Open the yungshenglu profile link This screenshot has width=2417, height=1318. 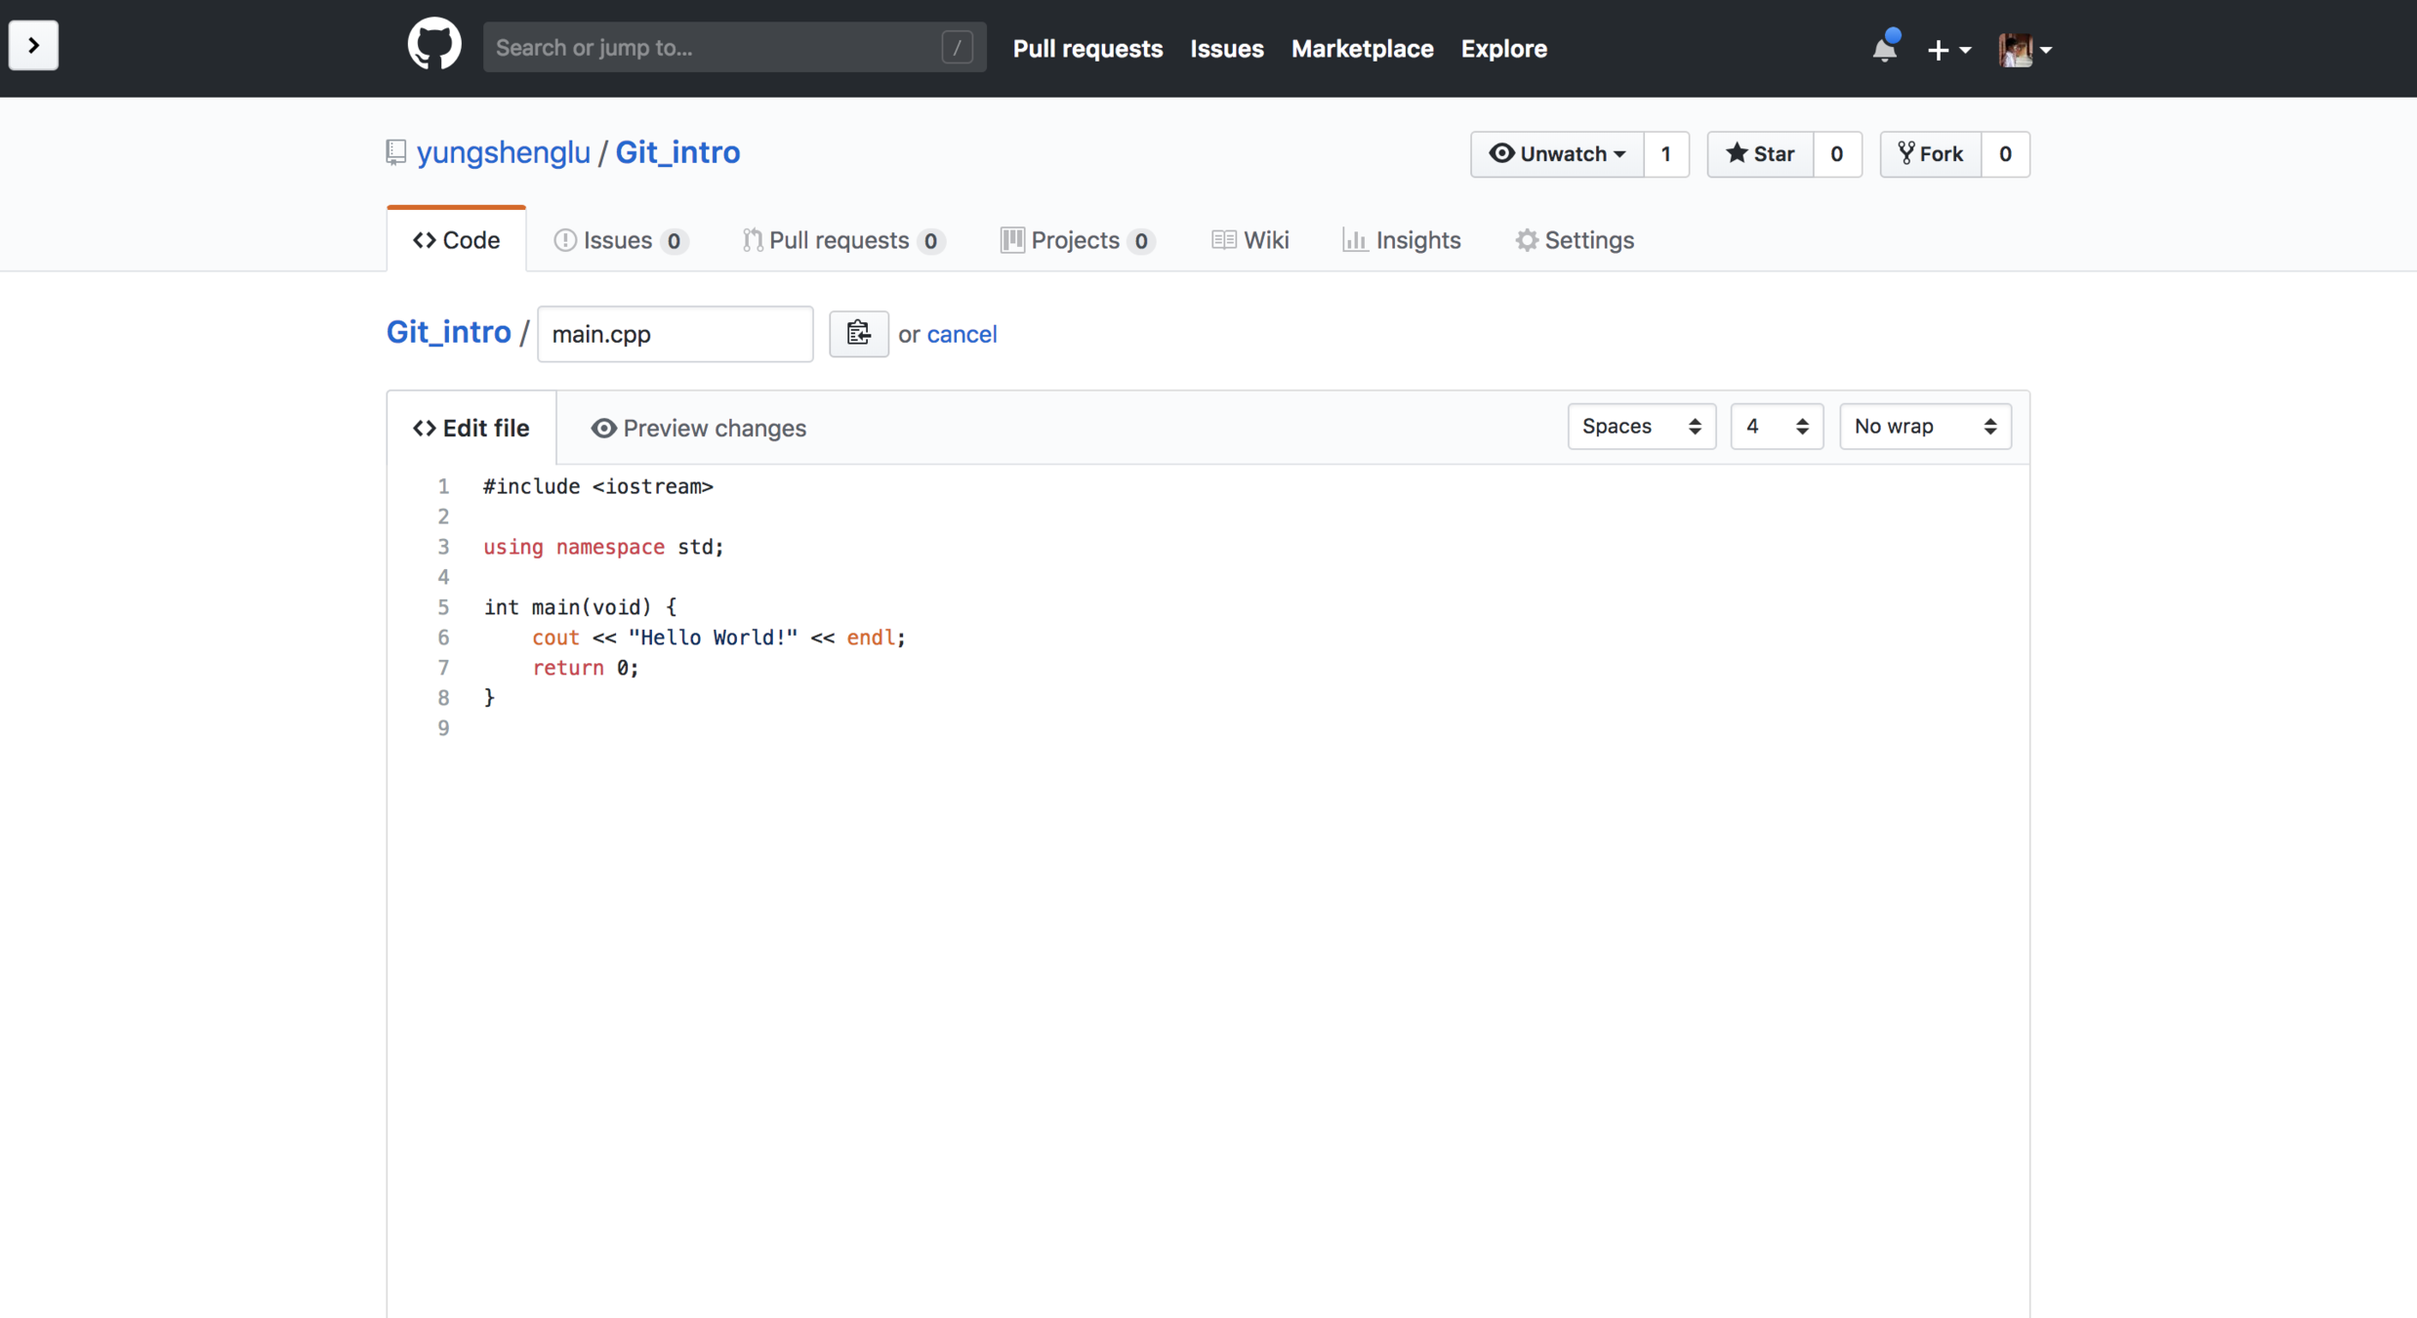(503, 152)
